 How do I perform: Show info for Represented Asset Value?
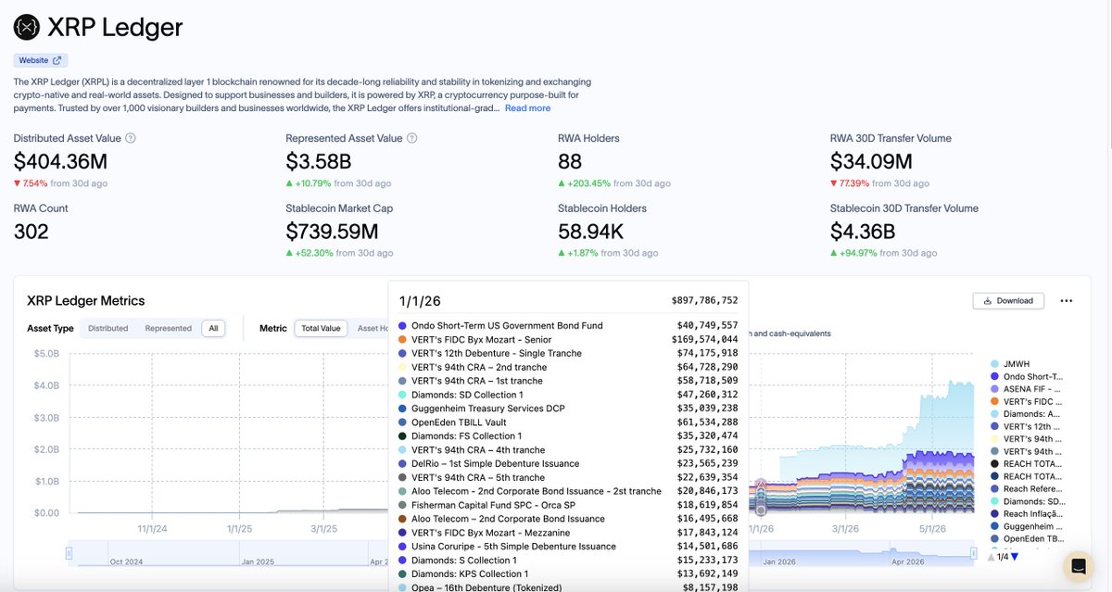[x=411, y=138]
